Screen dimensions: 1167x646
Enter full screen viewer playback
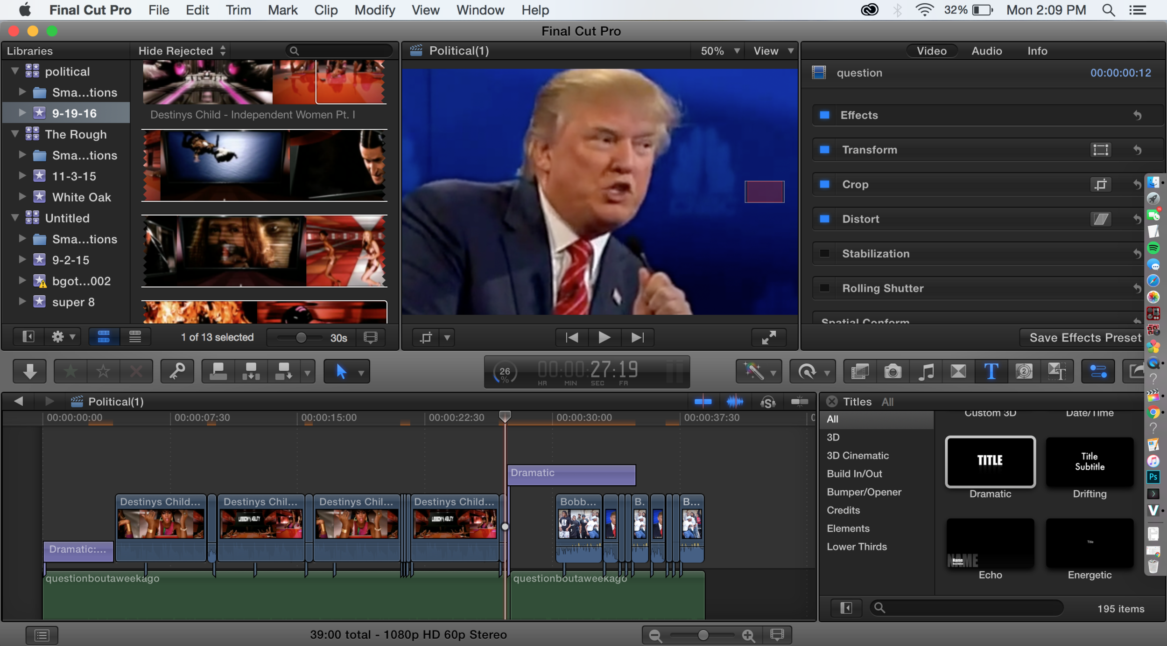coord(768,337)
